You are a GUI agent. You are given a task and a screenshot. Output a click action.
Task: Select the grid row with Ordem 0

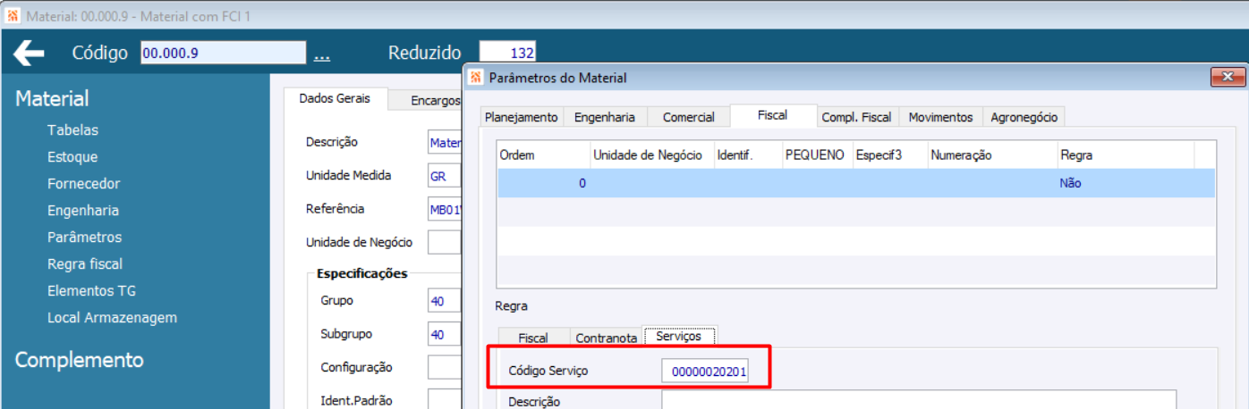click(856, 183)
